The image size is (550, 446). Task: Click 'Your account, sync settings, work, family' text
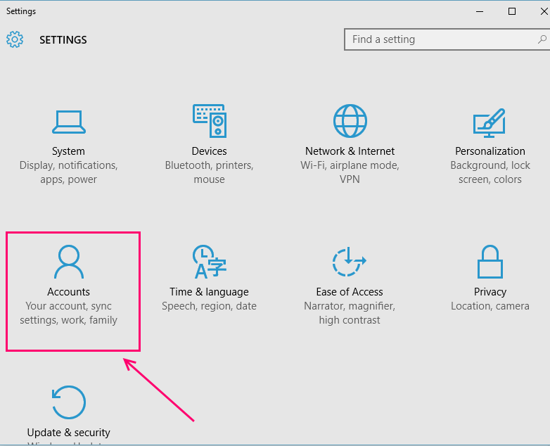pos(68,313)
